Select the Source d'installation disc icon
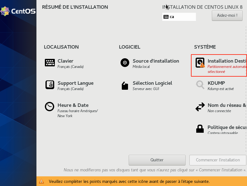 [x=125, y=63]
